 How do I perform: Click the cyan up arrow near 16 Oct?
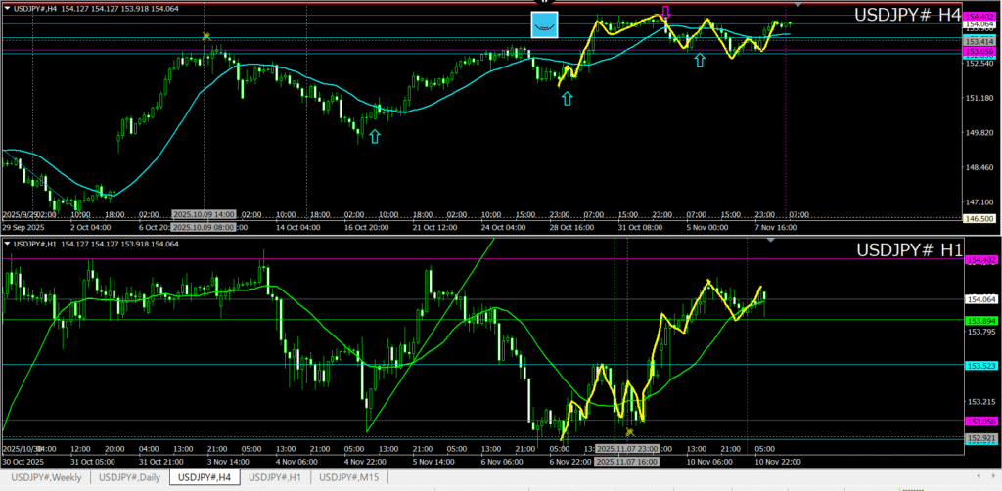[374, 136]
